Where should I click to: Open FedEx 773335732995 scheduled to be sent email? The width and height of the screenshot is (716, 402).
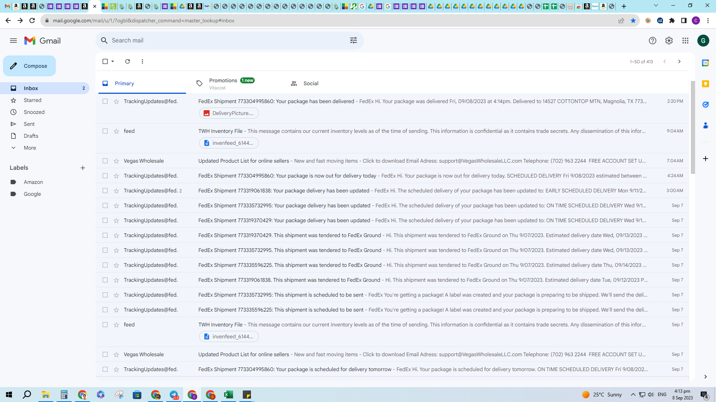(392, 295)
